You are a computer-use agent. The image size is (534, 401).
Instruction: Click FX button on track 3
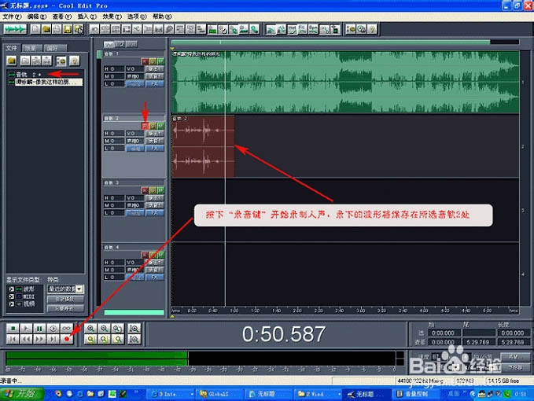pos(155,213)
